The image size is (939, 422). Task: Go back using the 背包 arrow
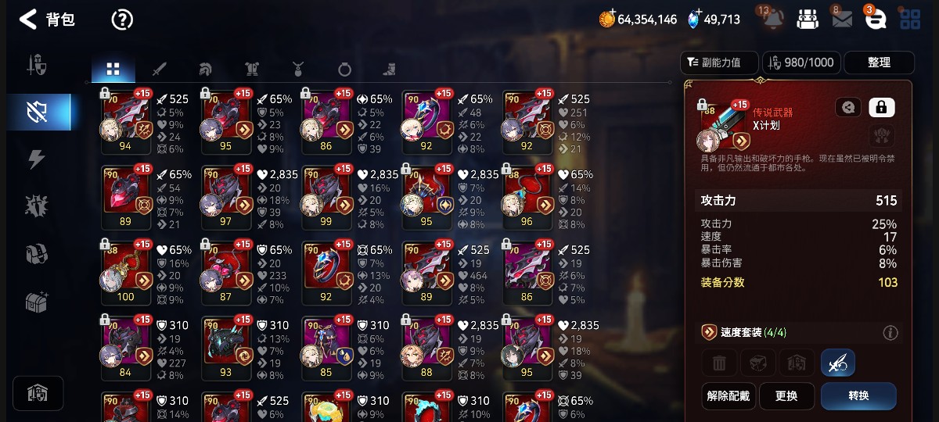pos(28,20)
